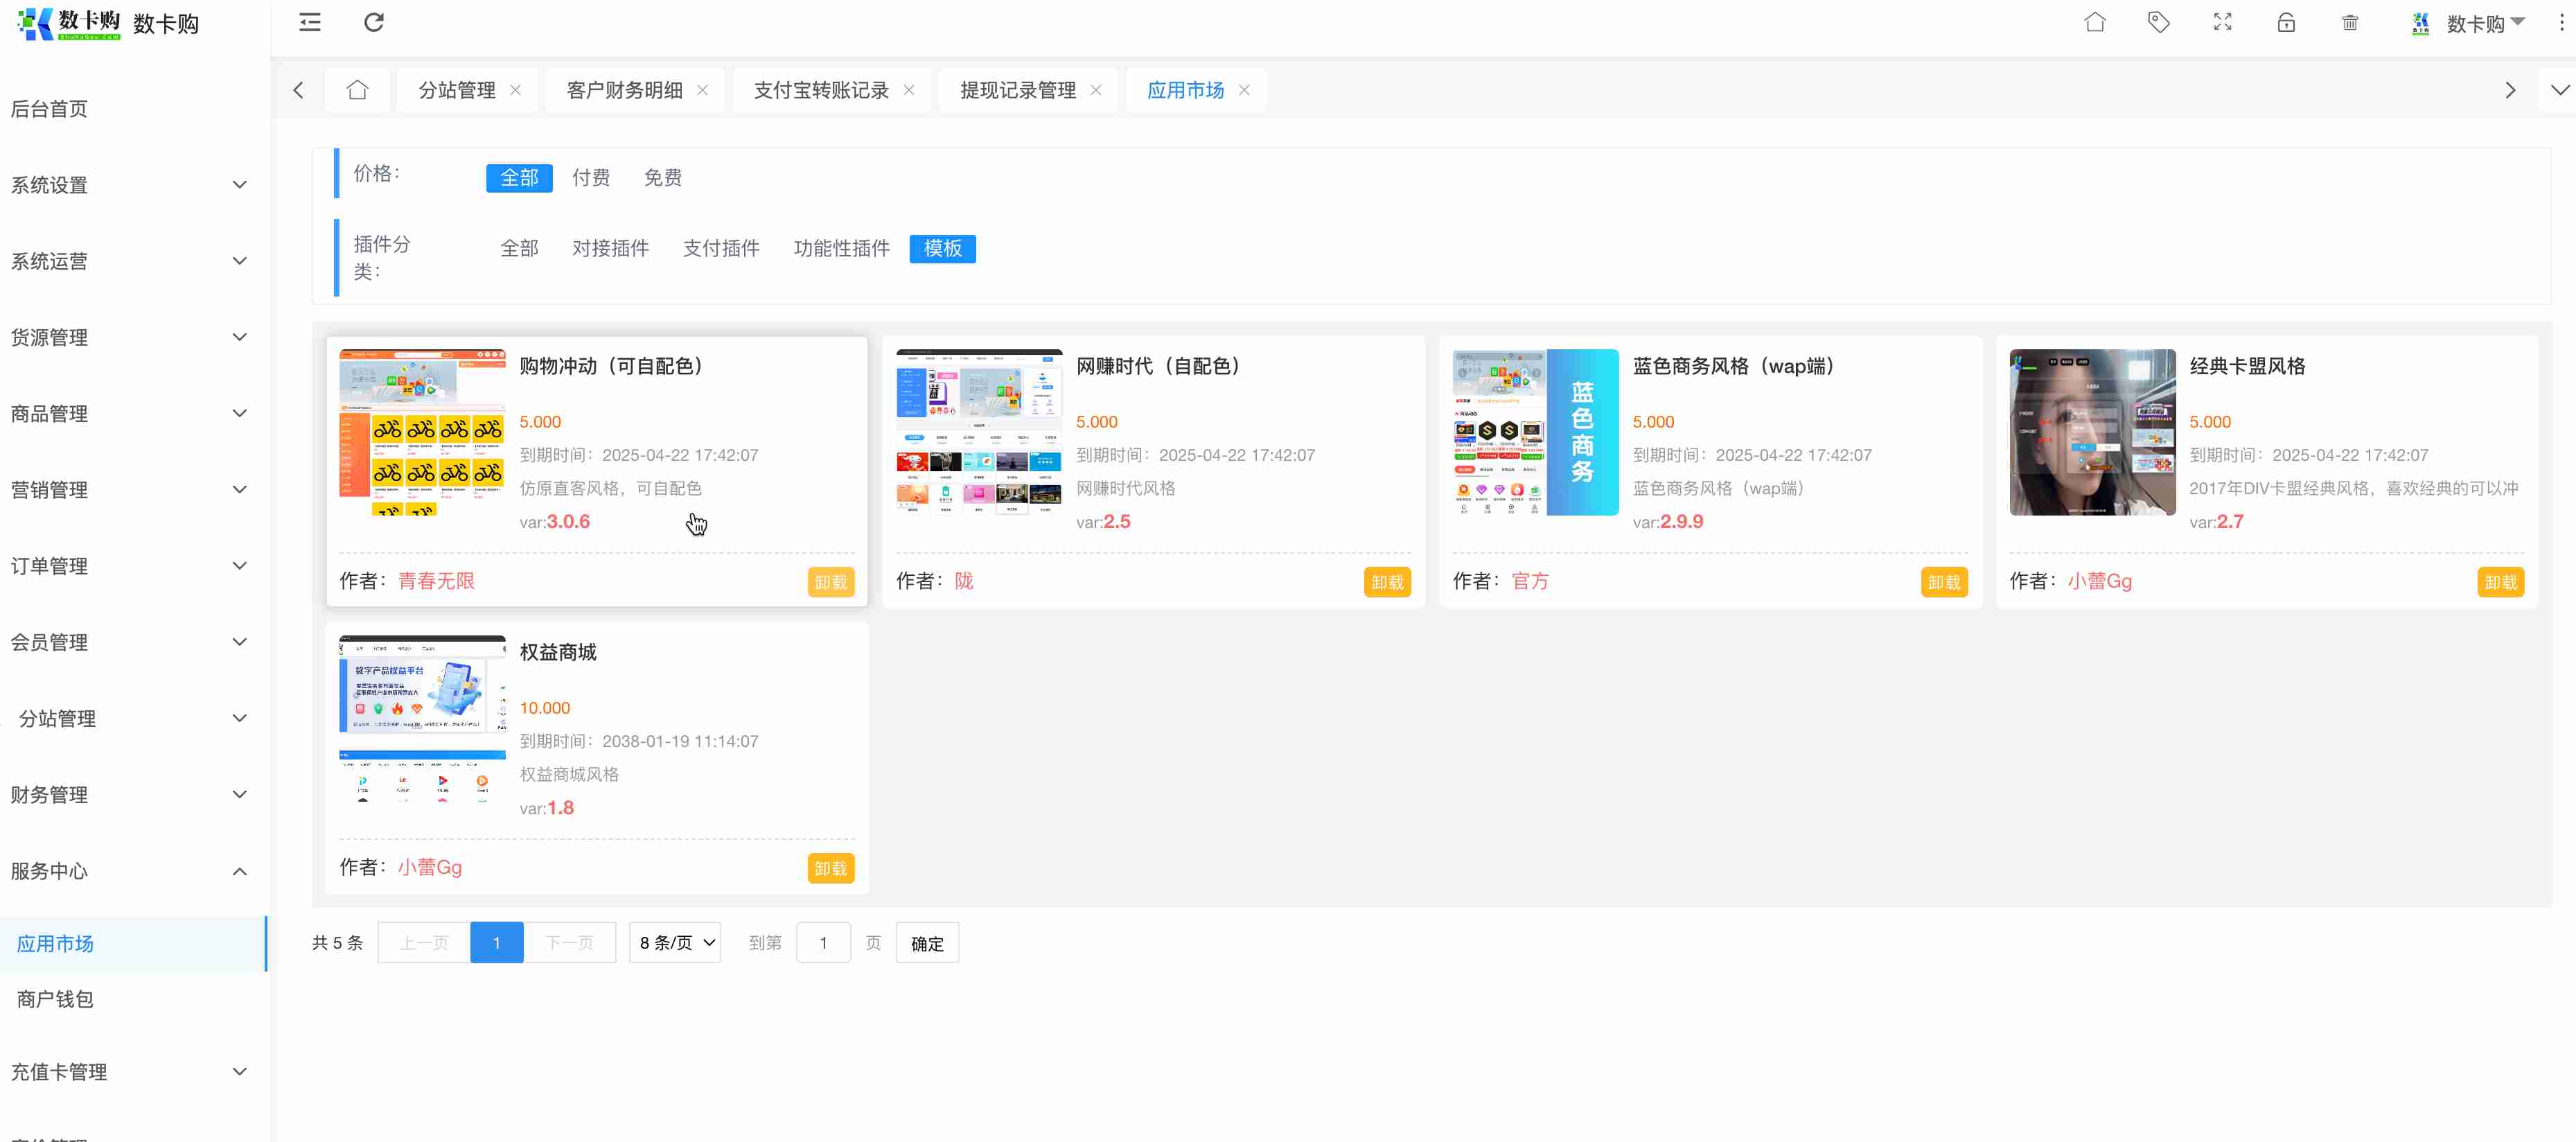
Task: Select the 免费 price filter
Action: (662, 177)
